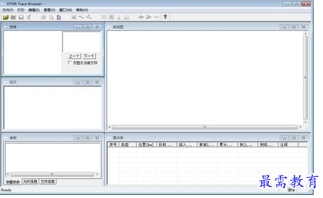The height and width of the screenshot is (198, 323).
Task: Switch to the 光纤信息 tab
Action: pyautogui.click(x=31, y=182)
